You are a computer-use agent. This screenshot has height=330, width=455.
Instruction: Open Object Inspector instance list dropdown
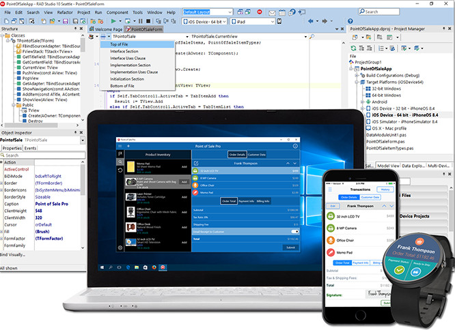click(x=83, y=140)
